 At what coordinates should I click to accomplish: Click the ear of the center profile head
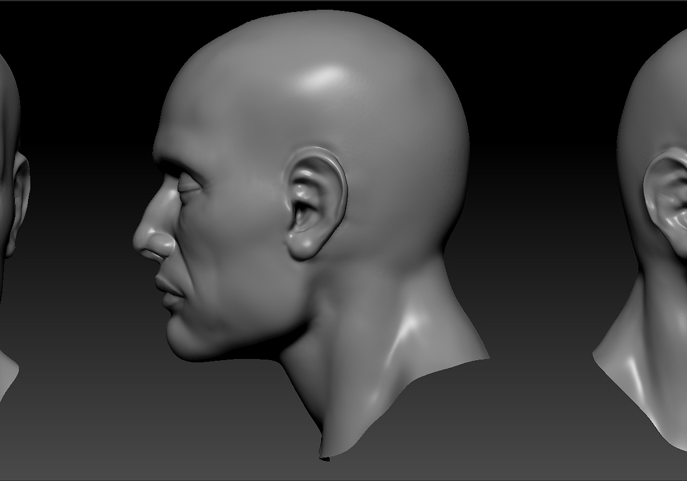(x=315, y=204)
